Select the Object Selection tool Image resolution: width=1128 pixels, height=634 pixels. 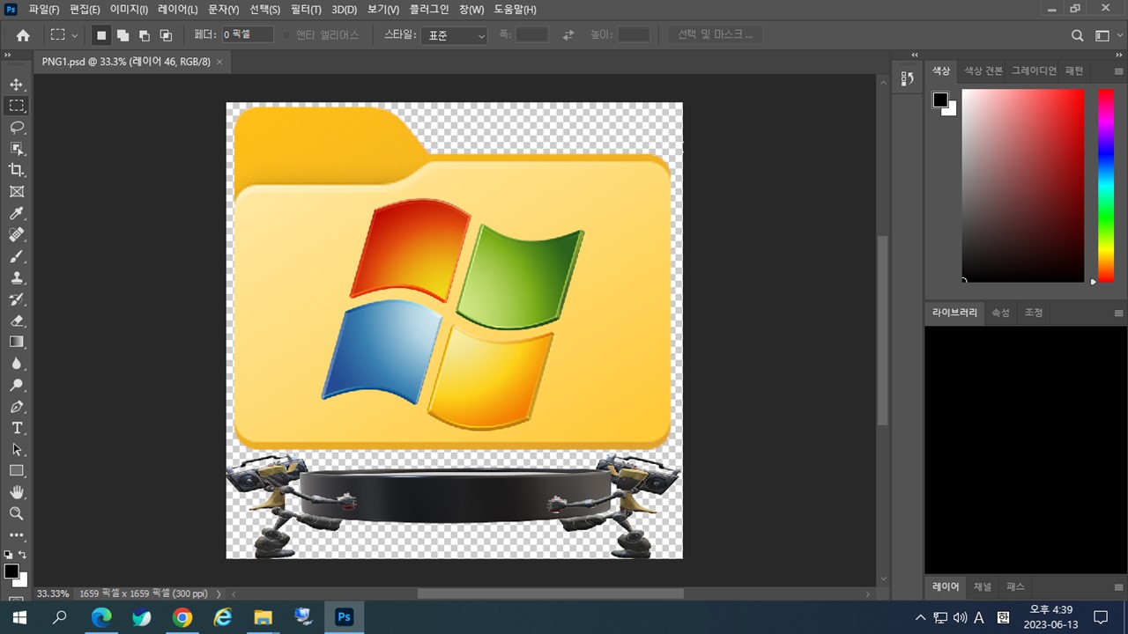(x=17, y=149)
